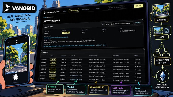
Task: Click the Captures count 282
Action: pos(83,32)
